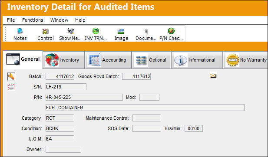The width and height of the screenshot is (268, 157).
Task: Open the Window menu
Action: click(x=60, y=20)
